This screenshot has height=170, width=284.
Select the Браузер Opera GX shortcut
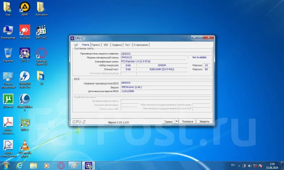(x=41, y=56)
